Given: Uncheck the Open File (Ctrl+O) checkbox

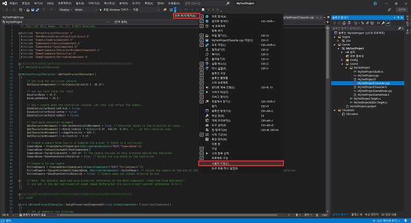Looking at the screenshot, I should click(202, 36).
